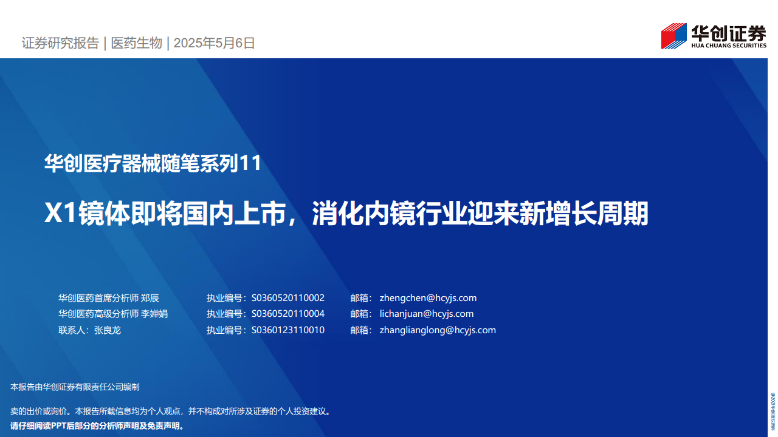Click the Hua Chuang Securities logo
The width and height of the screenshot is (778, 437).
click(714, 36)
